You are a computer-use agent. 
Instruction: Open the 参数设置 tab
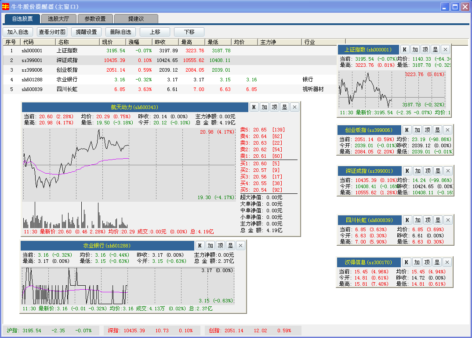coord(95,19)
